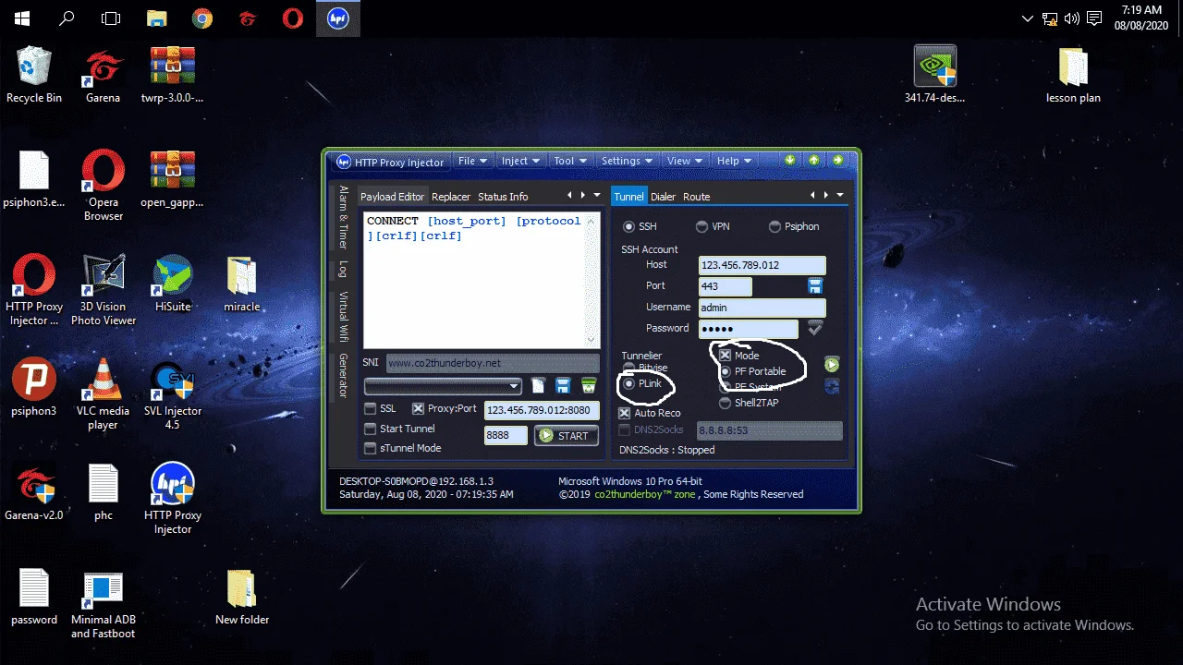Open the Opera Browser desktop icon

103,186
